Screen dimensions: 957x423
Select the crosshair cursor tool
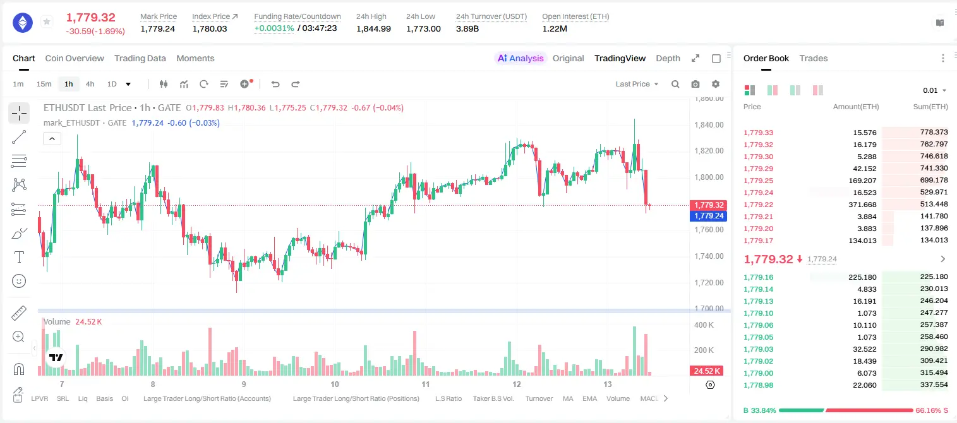(x=19, y=113)
